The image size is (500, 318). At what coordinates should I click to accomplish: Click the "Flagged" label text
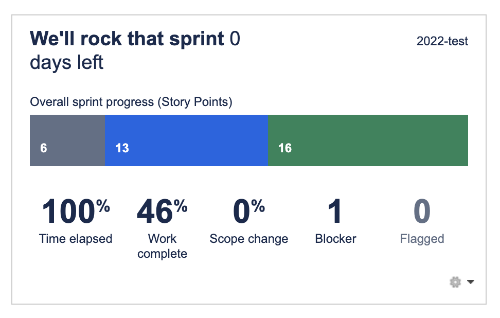(422, 239)
